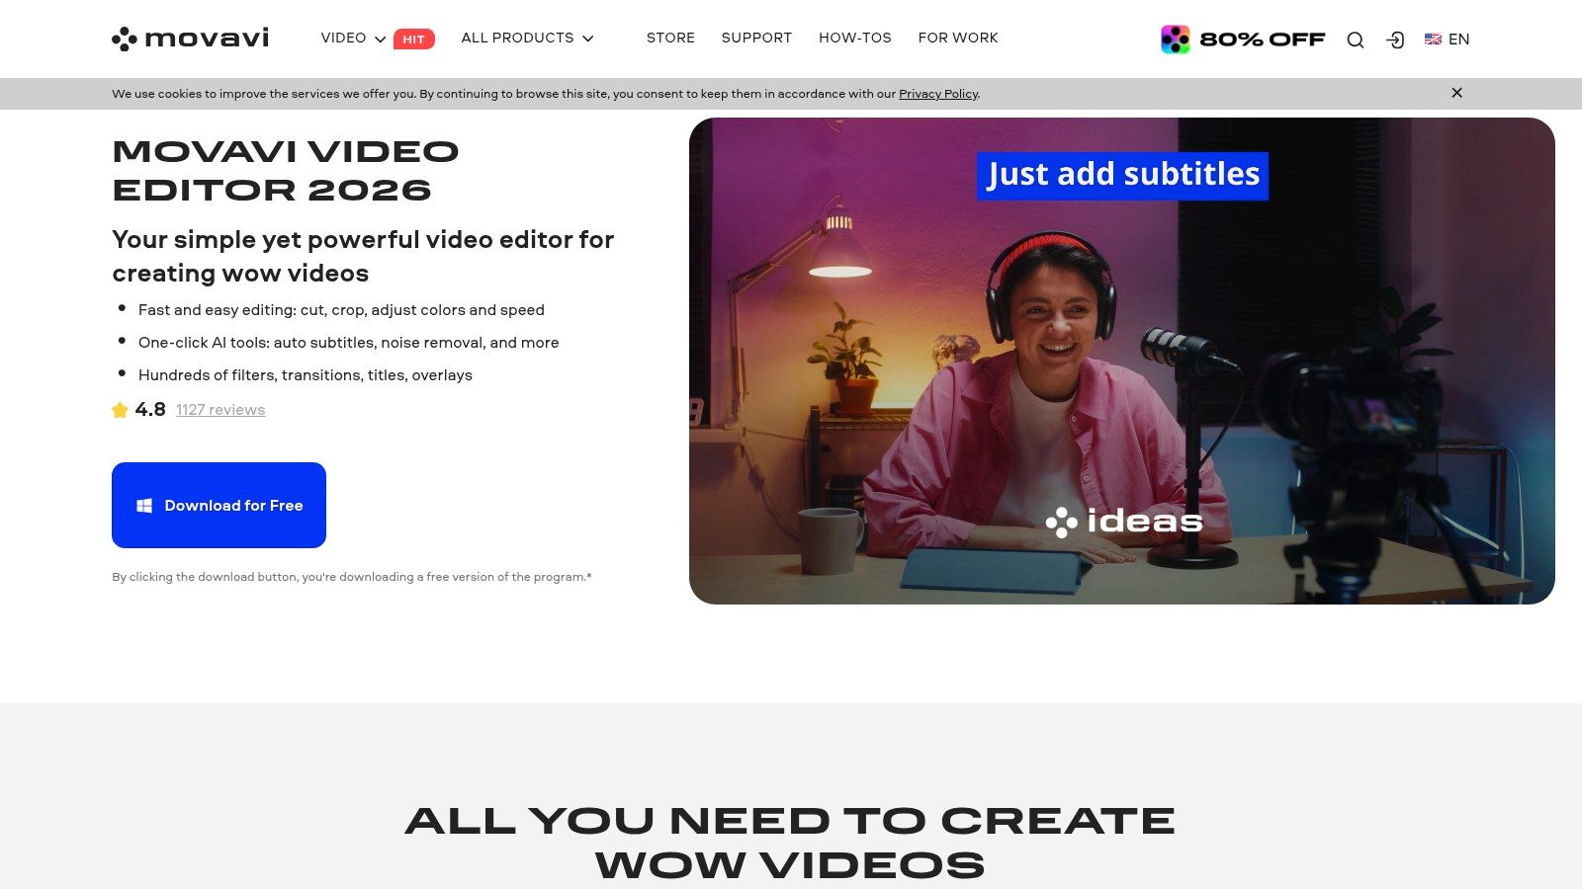Click the 'One-click AI tools' bullet

pyautogui.click(x=348, y=343)
